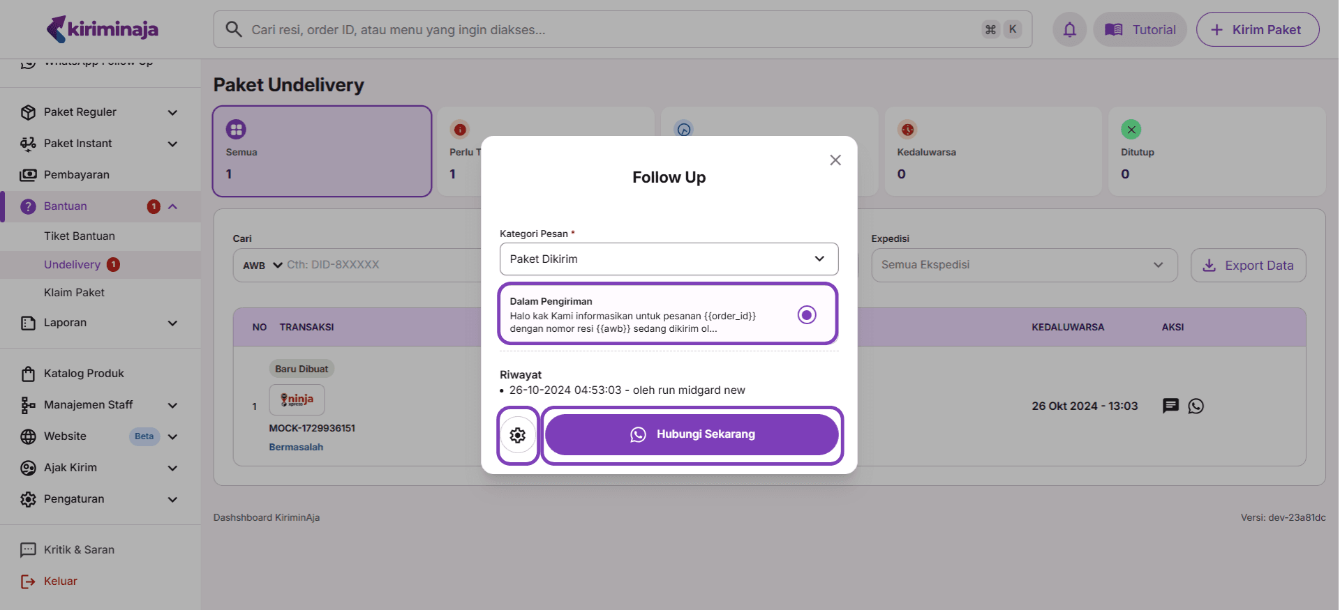The height and width of the screenshot is (610, 1340).
Task: Click the kiriminaja logo
Action: tap(102, 29)
